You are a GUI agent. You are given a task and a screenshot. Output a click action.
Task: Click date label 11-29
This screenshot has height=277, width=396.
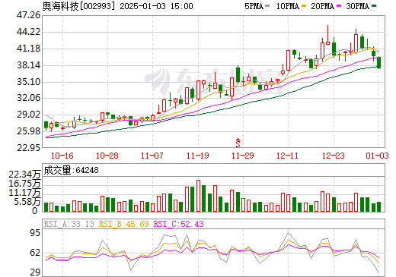[243, 156]
